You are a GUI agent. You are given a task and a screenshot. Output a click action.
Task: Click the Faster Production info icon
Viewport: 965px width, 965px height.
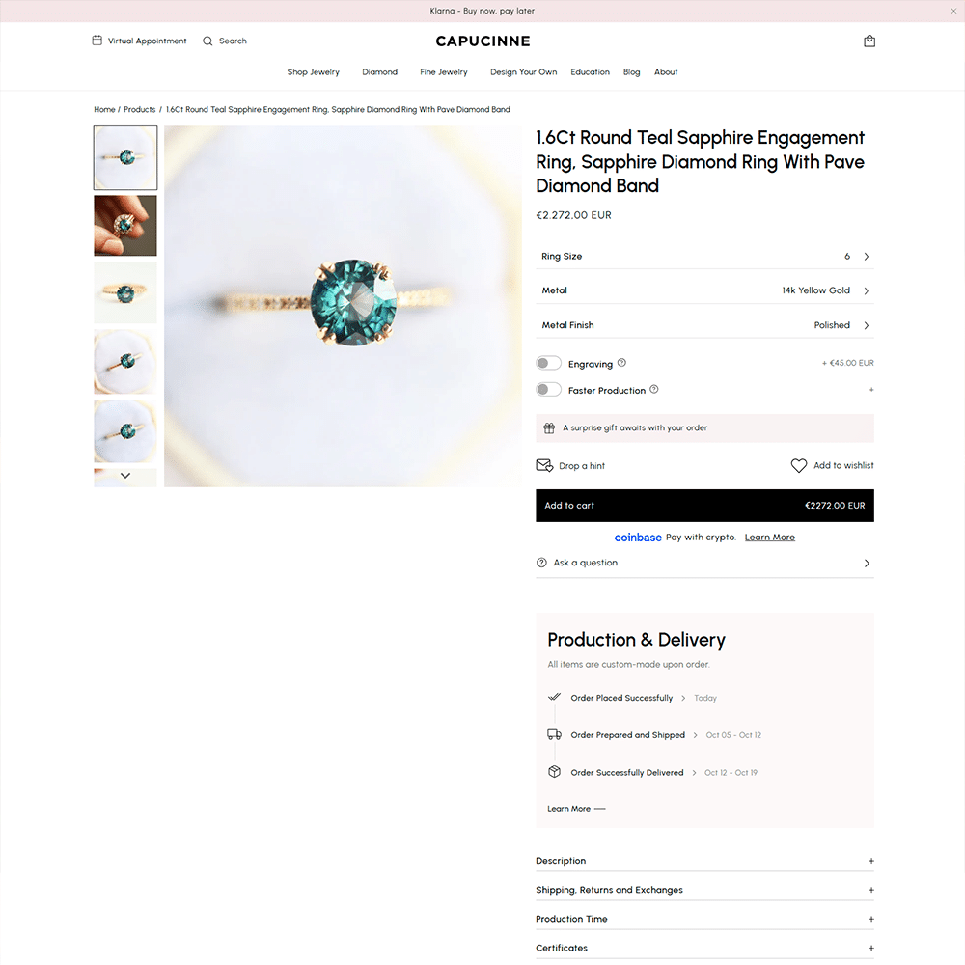(x=654, y=390)
